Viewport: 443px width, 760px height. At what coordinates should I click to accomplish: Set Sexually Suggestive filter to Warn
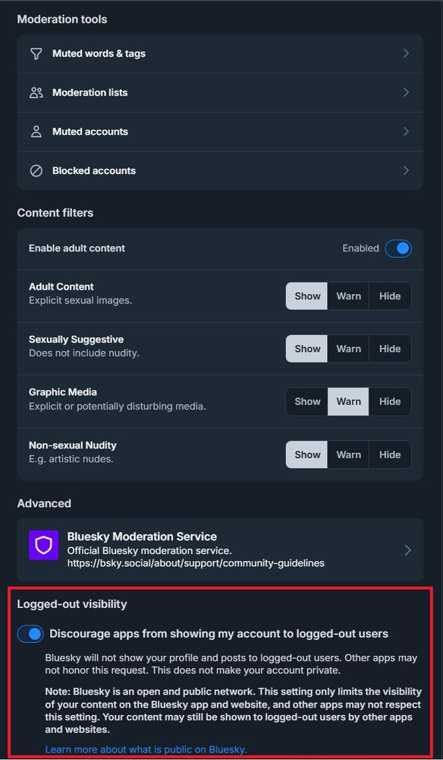348,349
